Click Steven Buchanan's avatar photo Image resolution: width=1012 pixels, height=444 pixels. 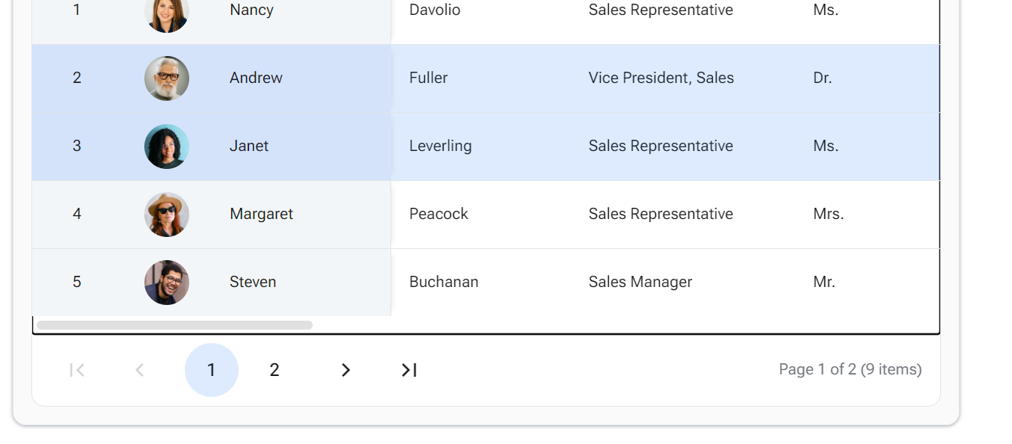click(167, 283)
